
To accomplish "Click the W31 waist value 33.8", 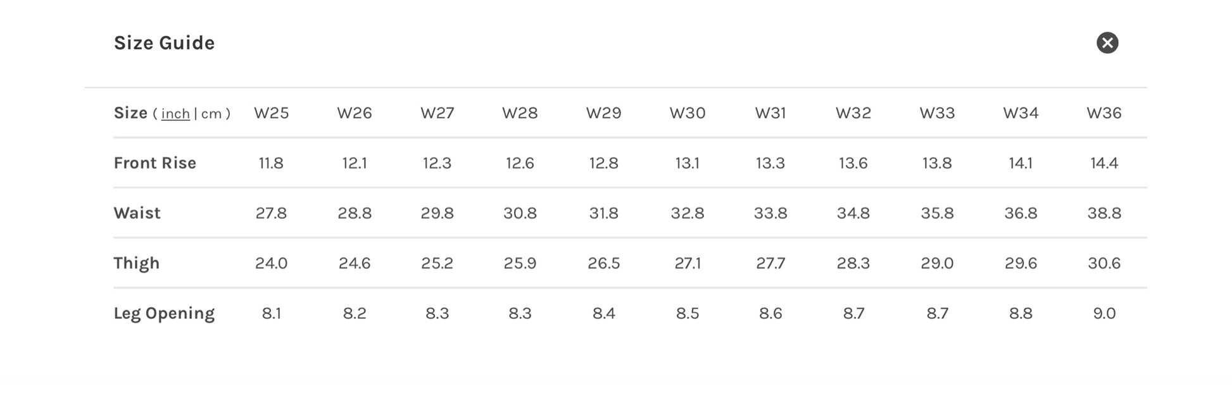I will pyautogui.click(x=770, y=213).
